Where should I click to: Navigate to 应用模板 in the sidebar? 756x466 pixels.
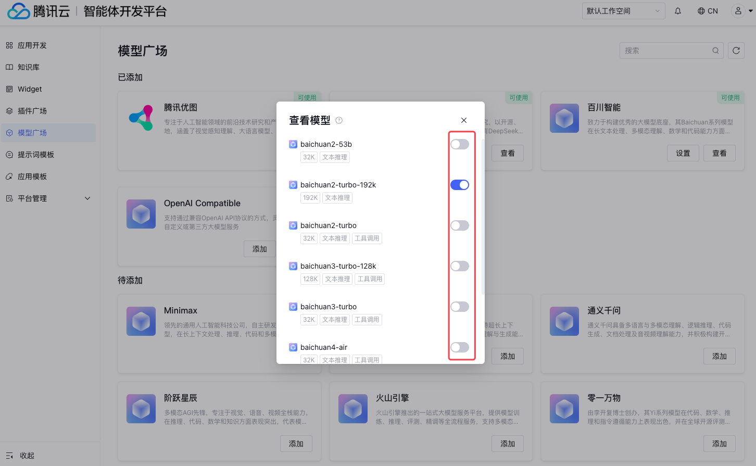coord(48,177)
